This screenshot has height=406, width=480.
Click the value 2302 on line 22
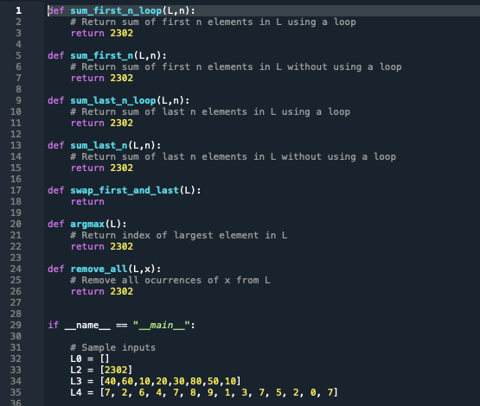tap(122, 246)
